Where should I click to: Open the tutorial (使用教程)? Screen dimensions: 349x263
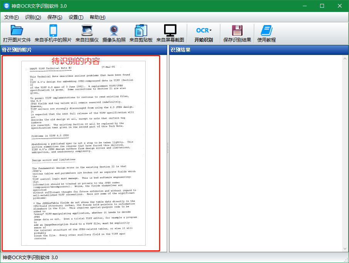tap(267, 34)
